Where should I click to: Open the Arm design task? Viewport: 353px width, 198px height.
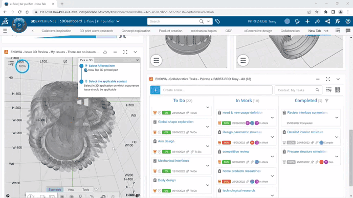pos(166,141)
